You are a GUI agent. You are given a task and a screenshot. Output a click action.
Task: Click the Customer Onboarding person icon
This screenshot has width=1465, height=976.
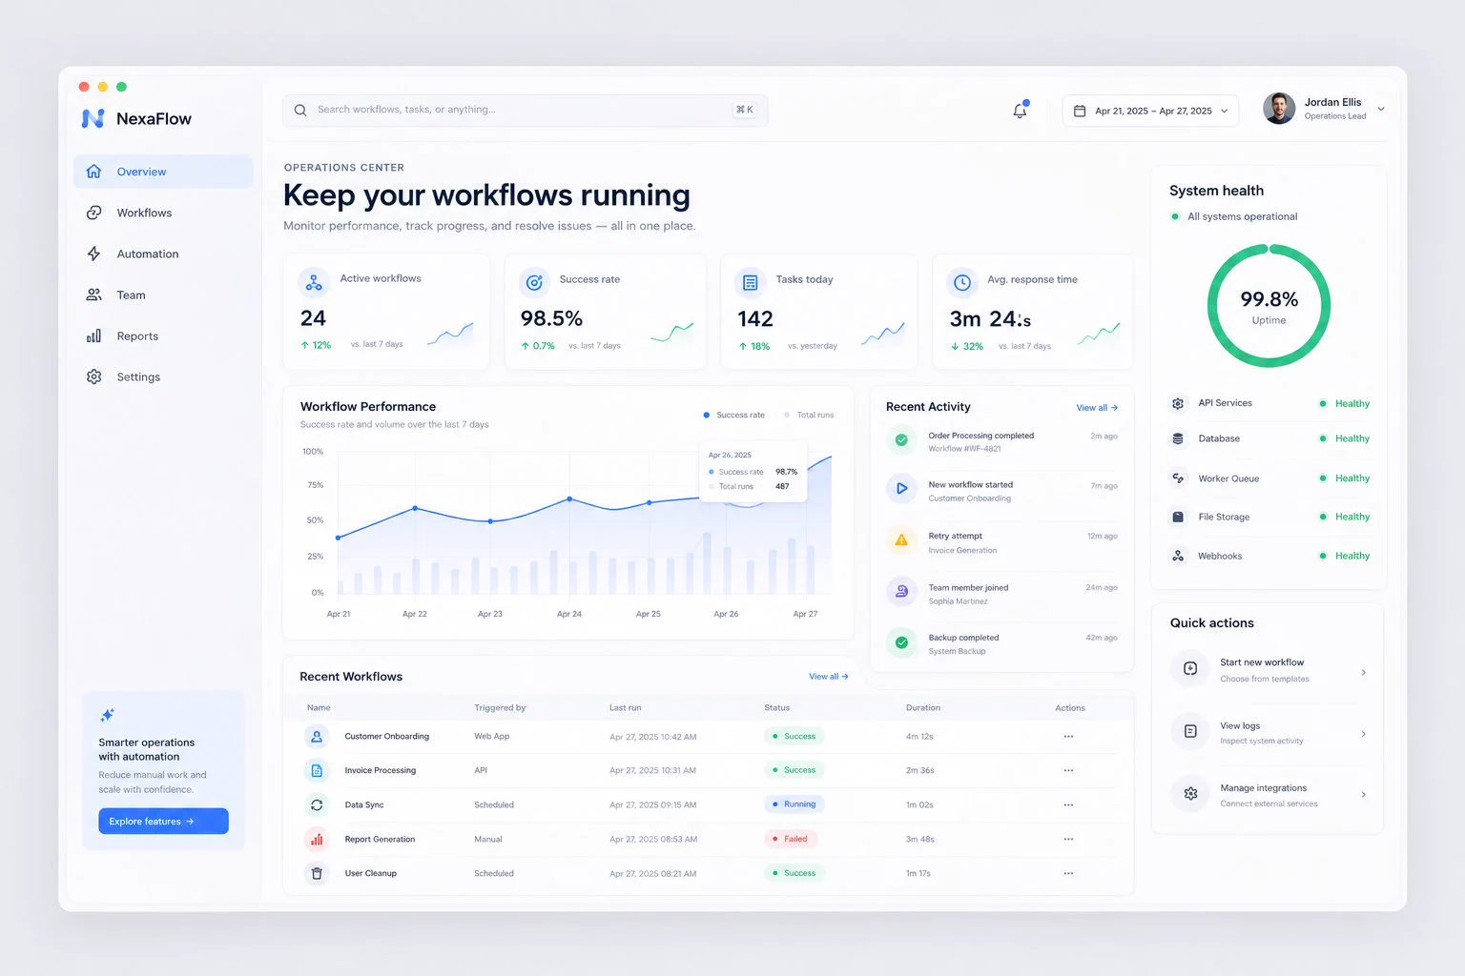(x=317, y=737)
